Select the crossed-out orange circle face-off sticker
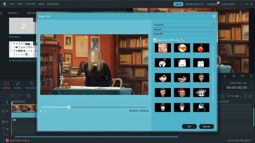255x143 pixels. 182,48
